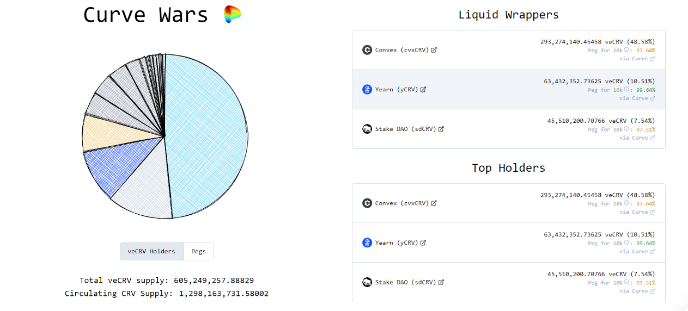Click 99.64% peg value in Liquid Wrappers

646,90
